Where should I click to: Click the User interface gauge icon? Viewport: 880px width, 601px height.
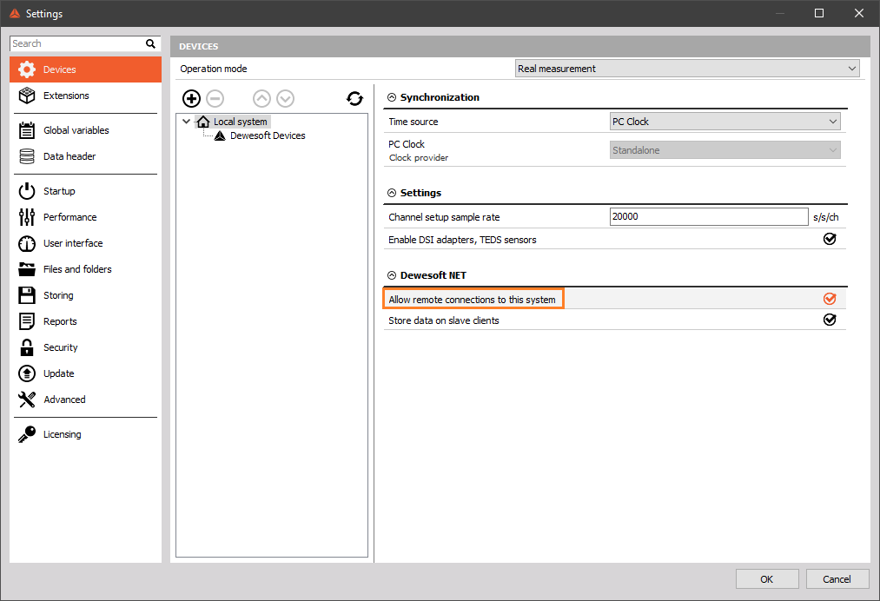[x=26, y=243]
